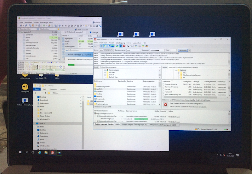Viewport: 252px width, 174px height.
Task: Click the Windows Start button
Action: [20, 152]
